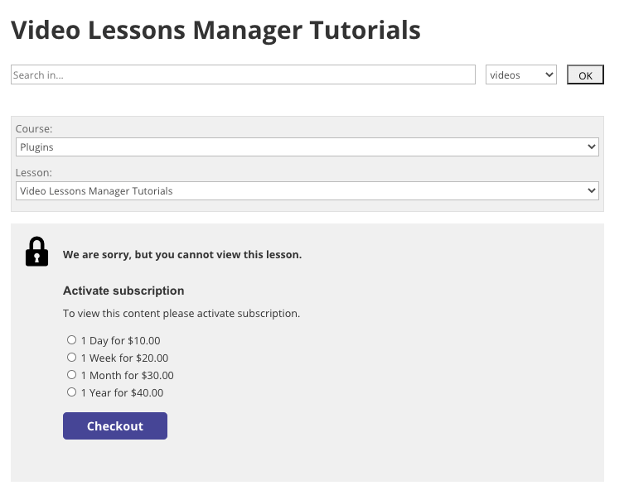Select the 1 Day for $10.00 radio button
The height and width of the screenshot is (495, 629).
click(71, 340)
